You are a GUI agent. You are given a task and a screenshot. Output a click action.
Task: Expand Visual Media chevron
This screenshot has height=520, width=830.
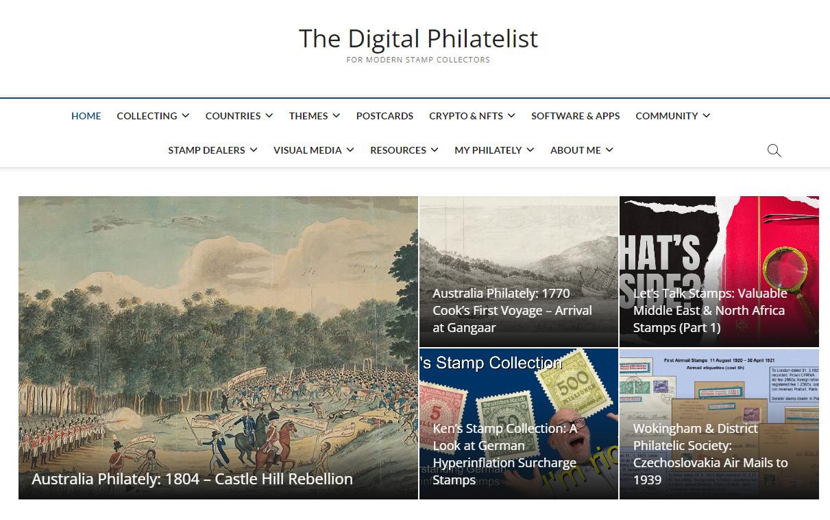(x=350, y=150)
